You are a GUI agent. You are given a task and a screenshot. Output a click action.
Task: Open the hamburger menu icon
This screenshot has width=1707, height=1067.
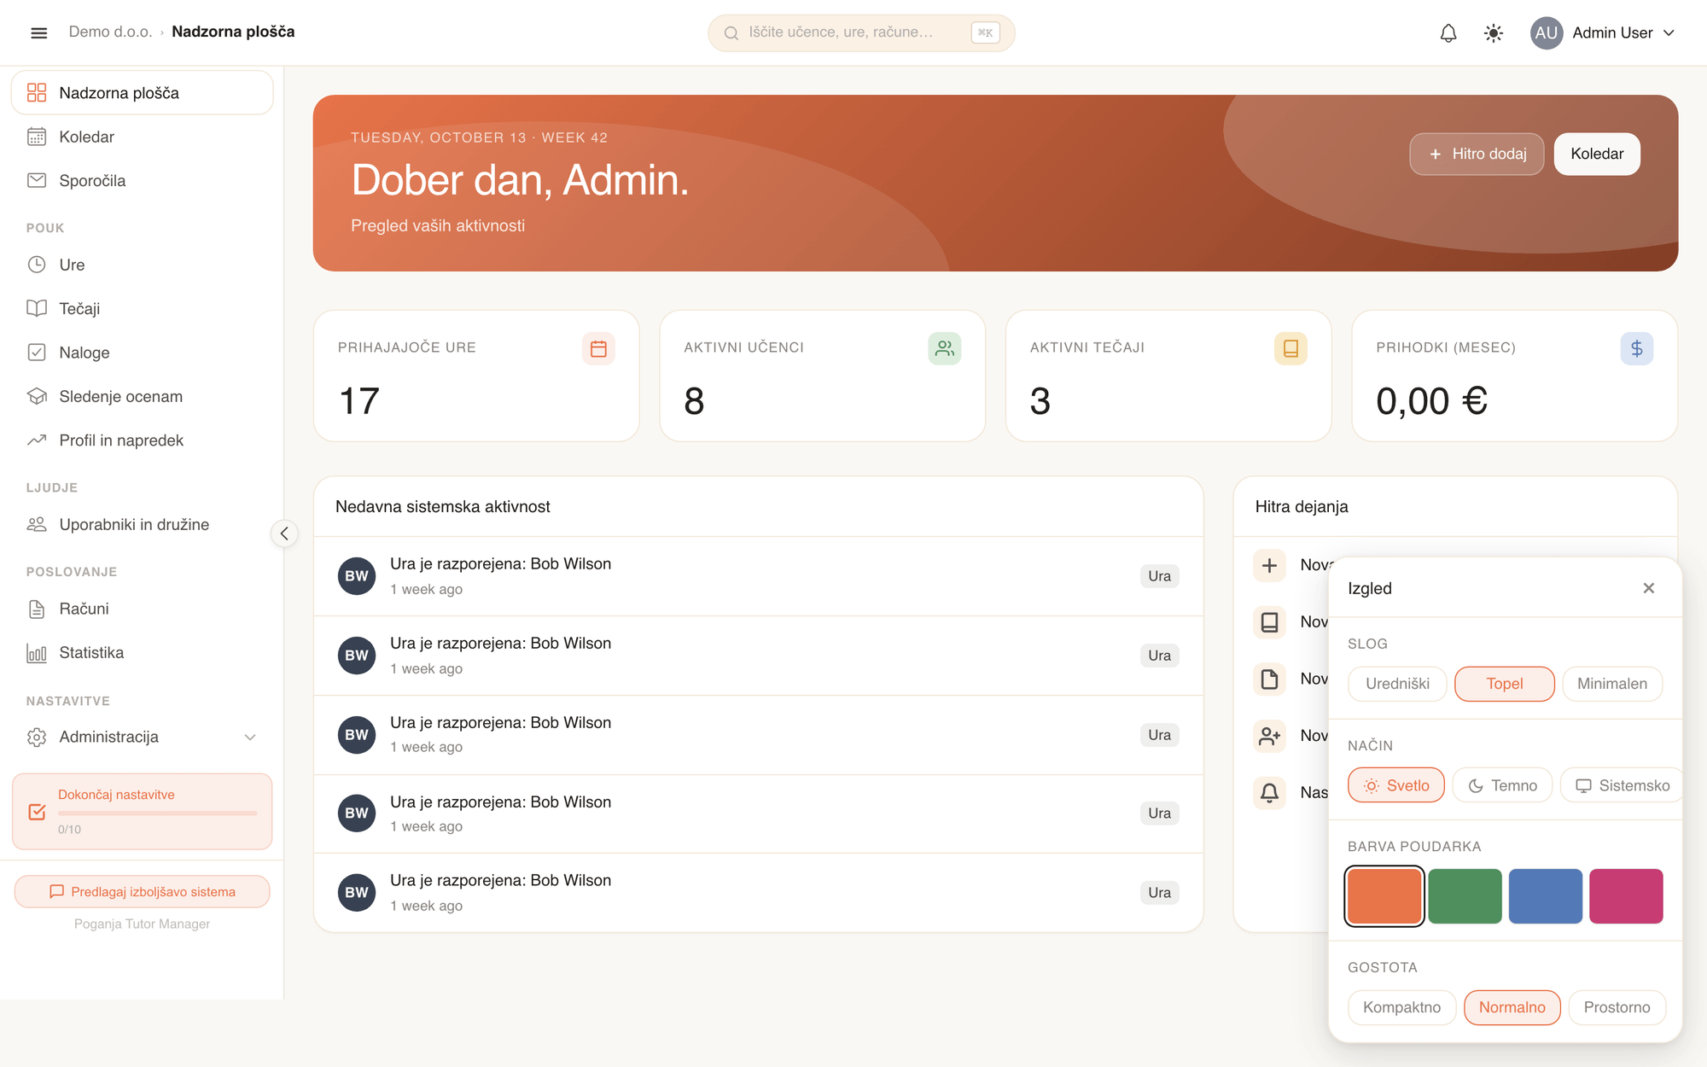[38, 32]
